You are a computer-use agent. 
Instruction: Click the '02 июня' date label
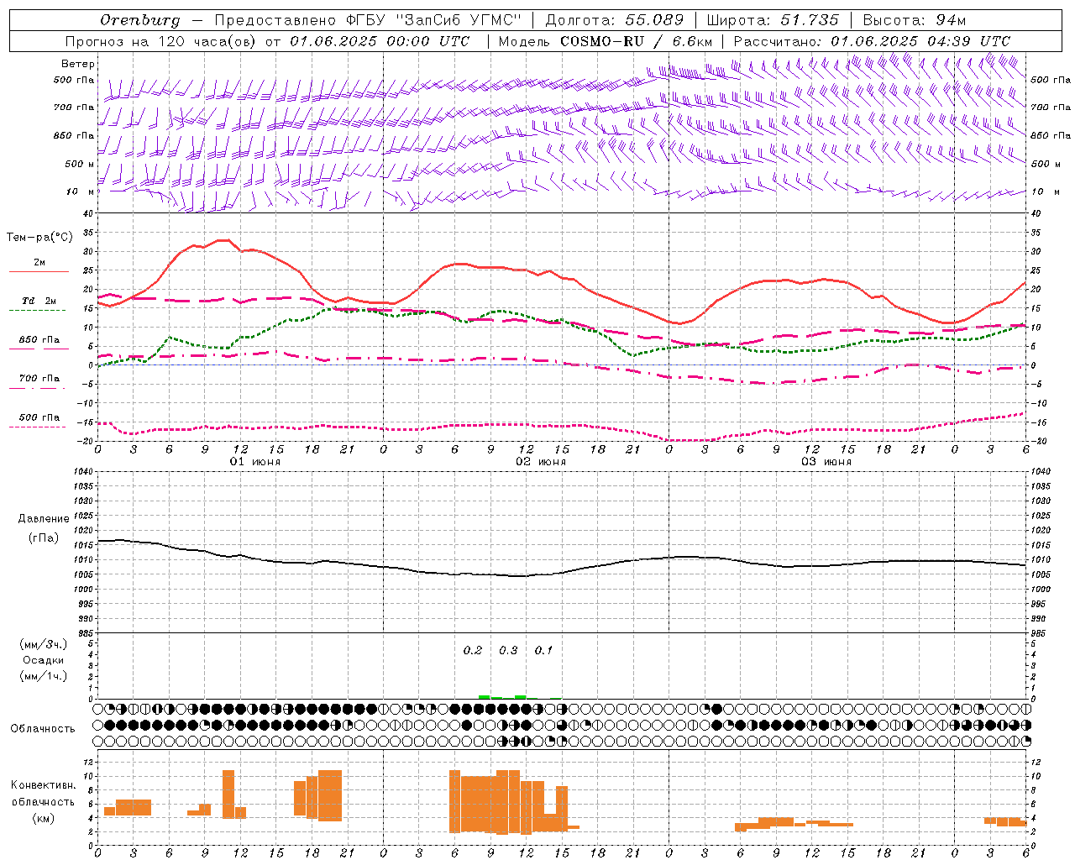(x=541, y=462)
